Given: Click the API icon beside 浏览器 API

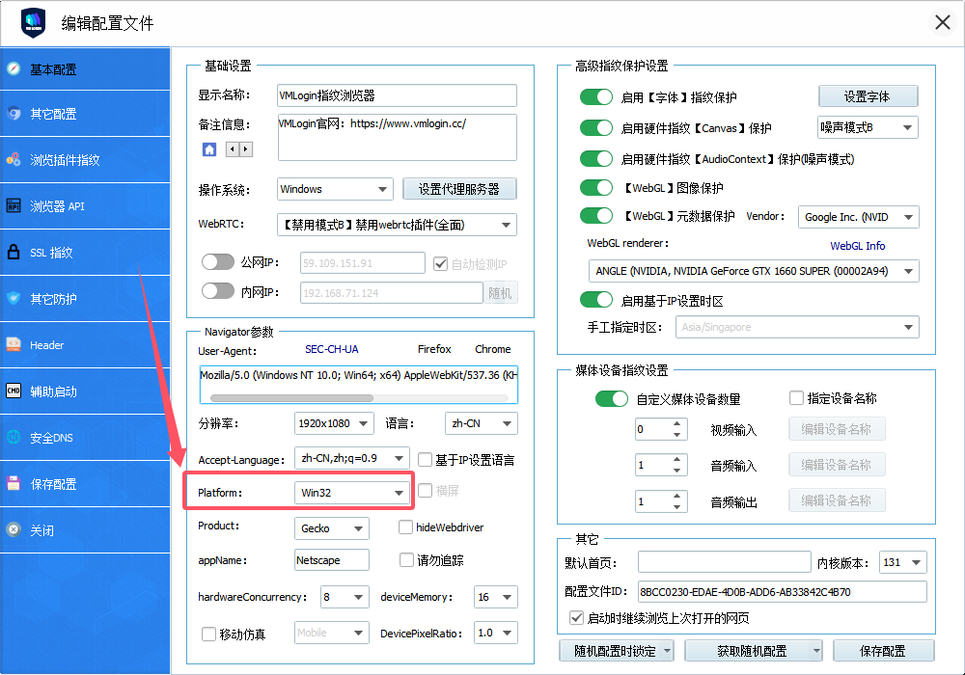Looking at the screenshot, I should click(14, 206).
